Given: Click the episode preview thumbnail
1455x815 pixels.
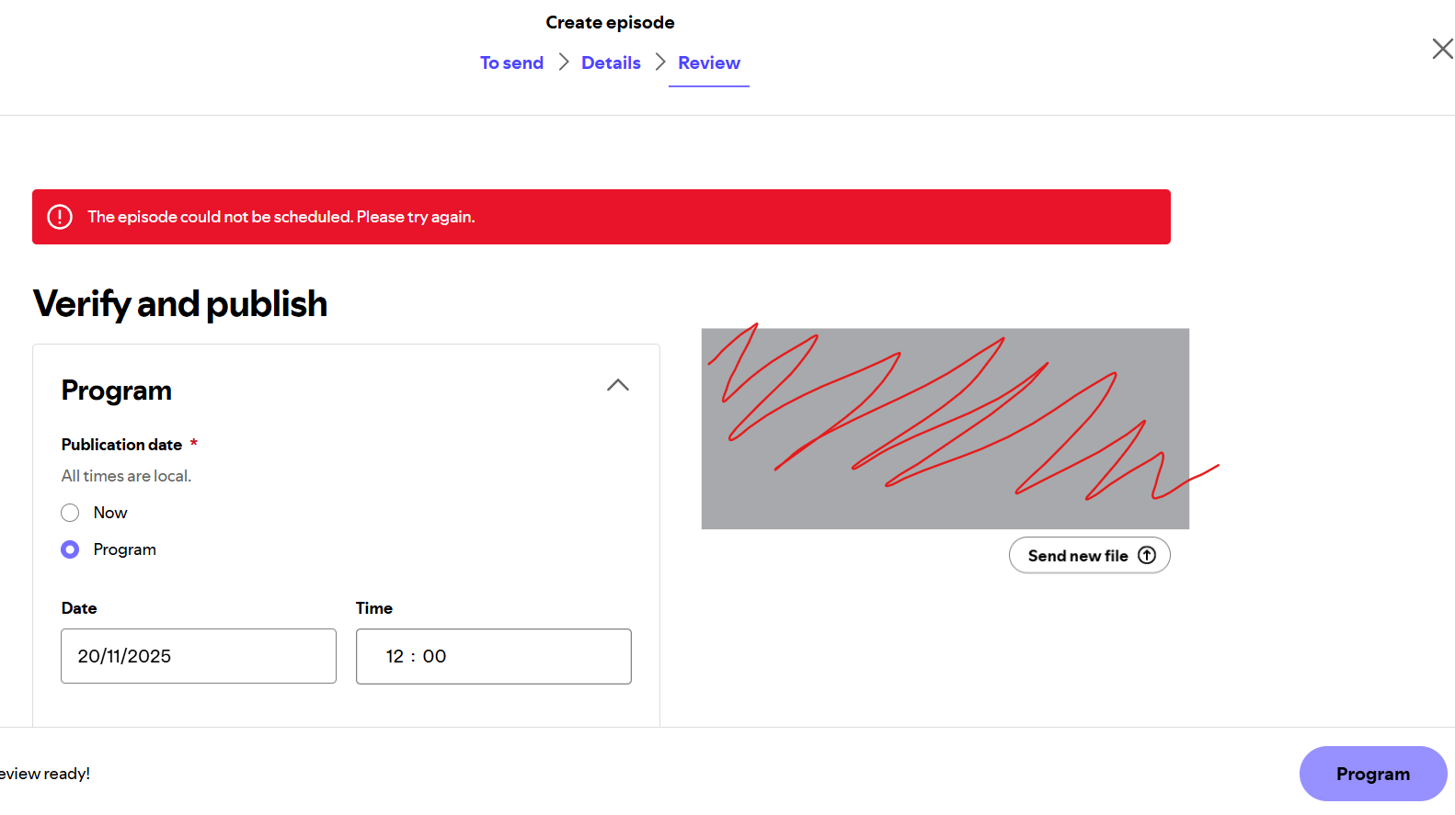Looking at the screenshot, I should point(945,428).
